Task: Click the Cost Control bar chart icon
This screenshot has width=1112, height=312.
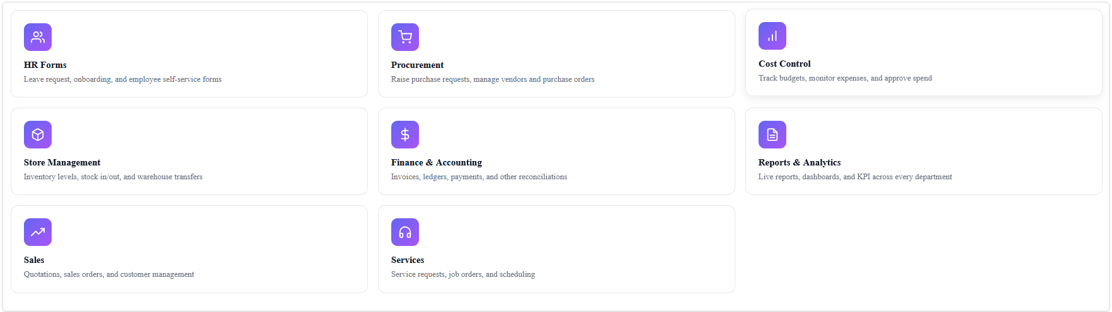Action: (x=772, y=36)
